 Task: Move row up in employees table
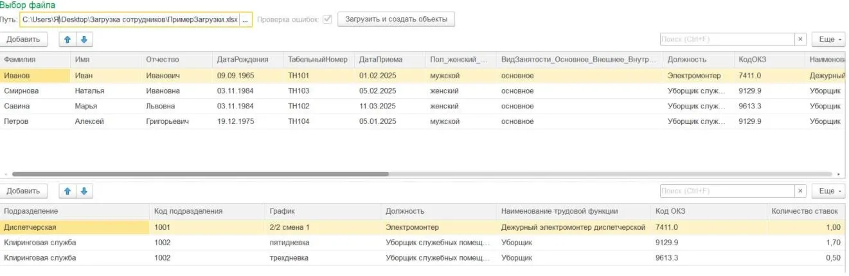click(x=67, y=39)
